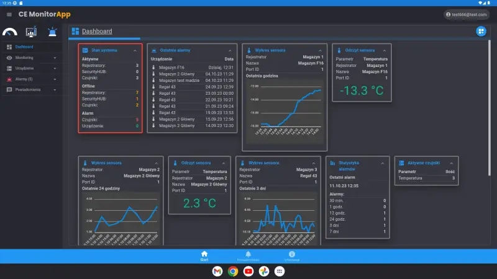Screen dimensions: 497x279
Task: Click the speedometer gauge icon in sidebar
Action: tap(10, 32)
